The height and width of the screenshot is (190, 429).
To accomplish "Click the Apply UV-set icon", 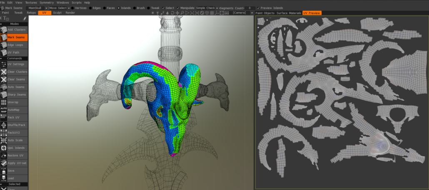I will tap(4, 163).
